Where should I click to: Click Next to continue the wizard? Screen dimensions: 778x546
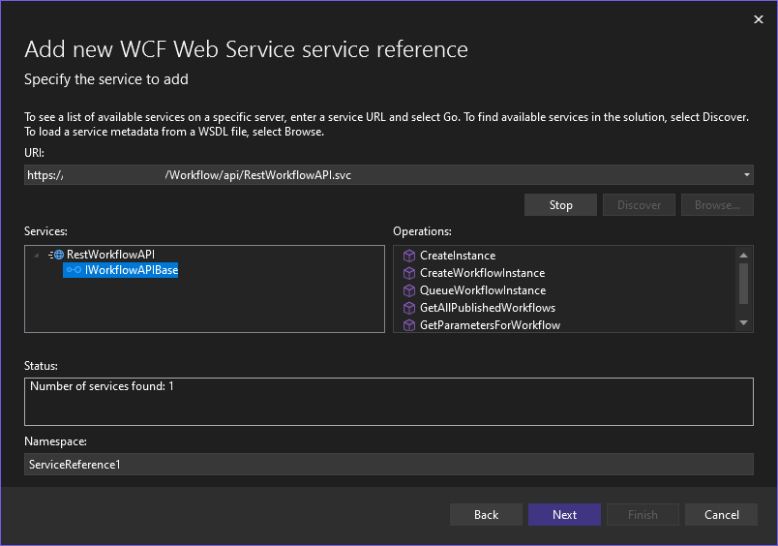tap(564, 515)
